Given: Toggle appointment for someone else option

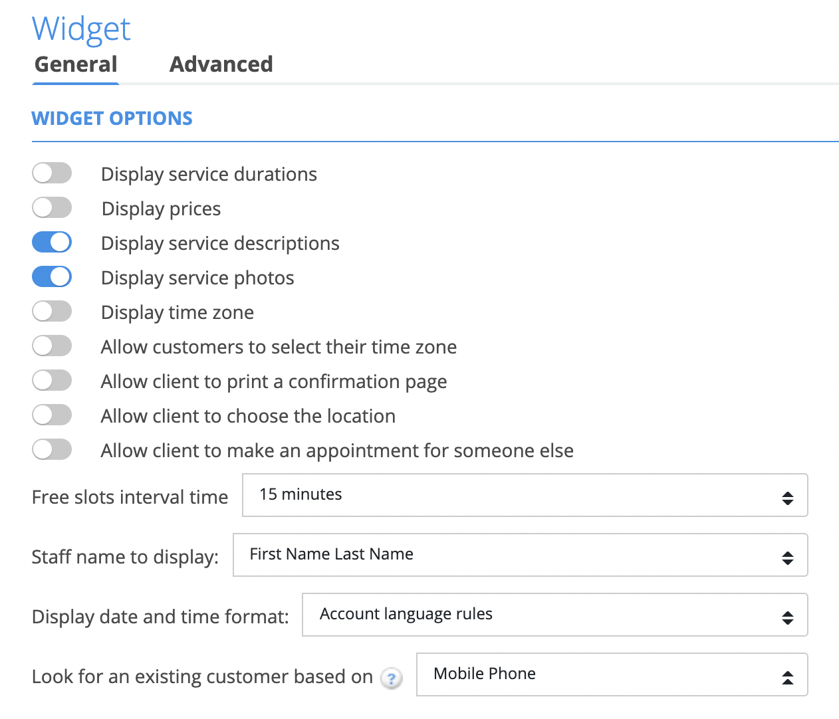Looking at the screenshot, I should coord(52,450).
